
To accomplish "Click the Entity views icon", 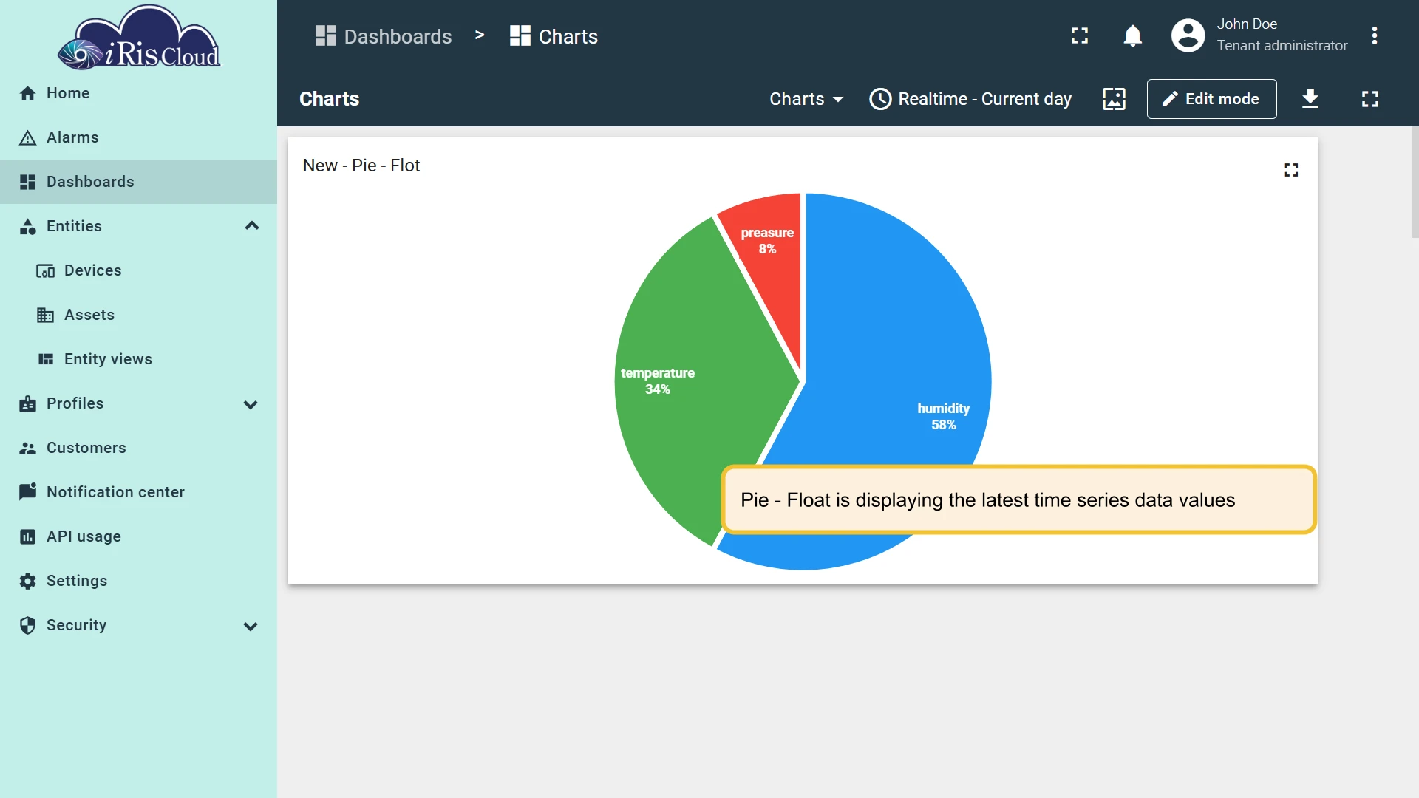I will click(x=45, y=359).
